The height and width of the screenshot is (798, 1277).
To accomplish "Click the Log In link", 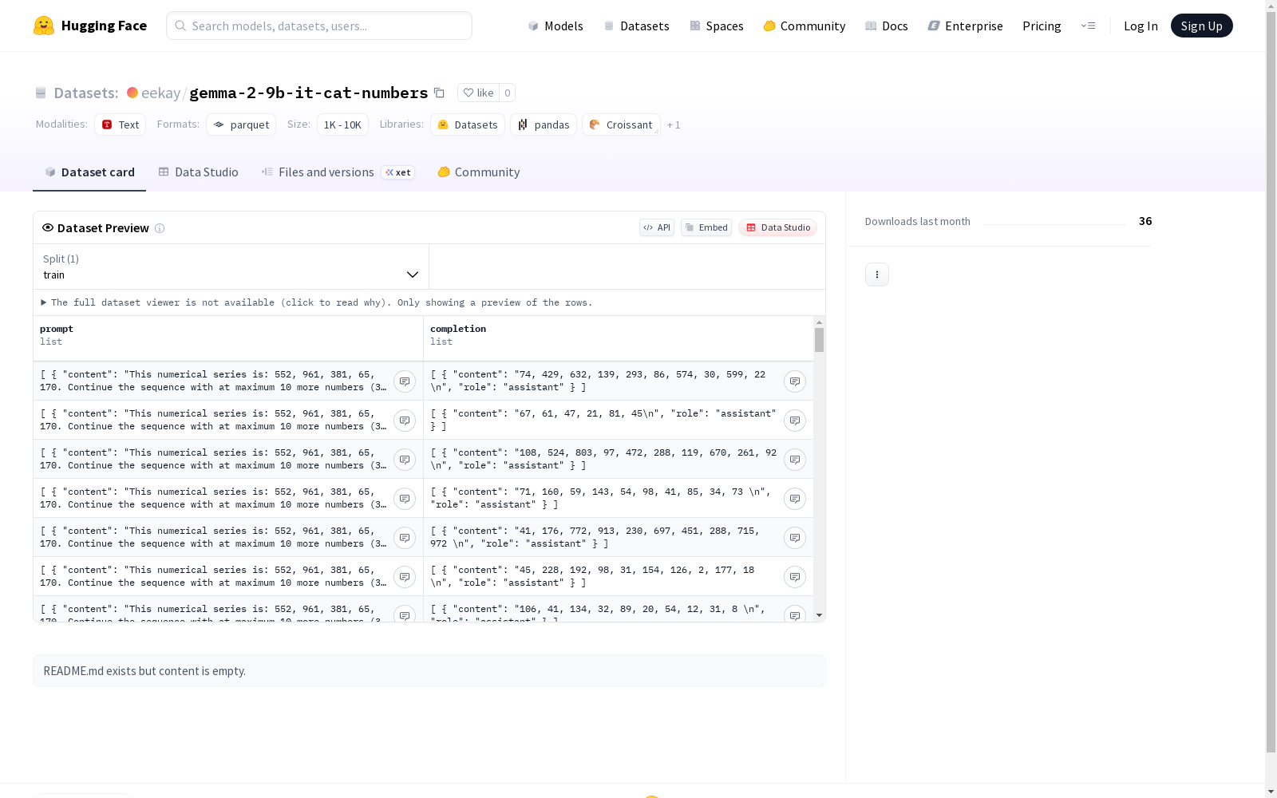I will click(1141, 26).
